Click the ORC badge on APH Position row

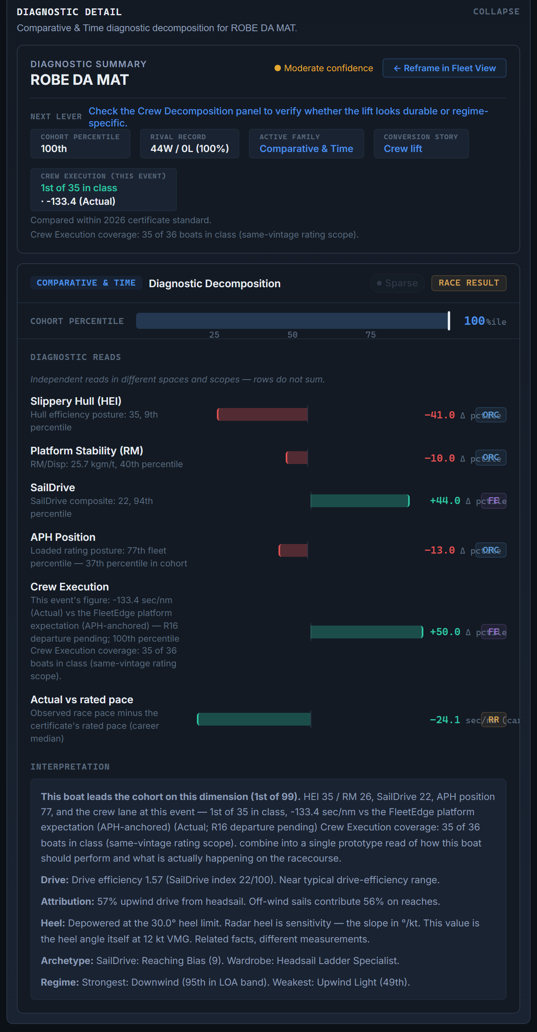click(x=491, y=550)
